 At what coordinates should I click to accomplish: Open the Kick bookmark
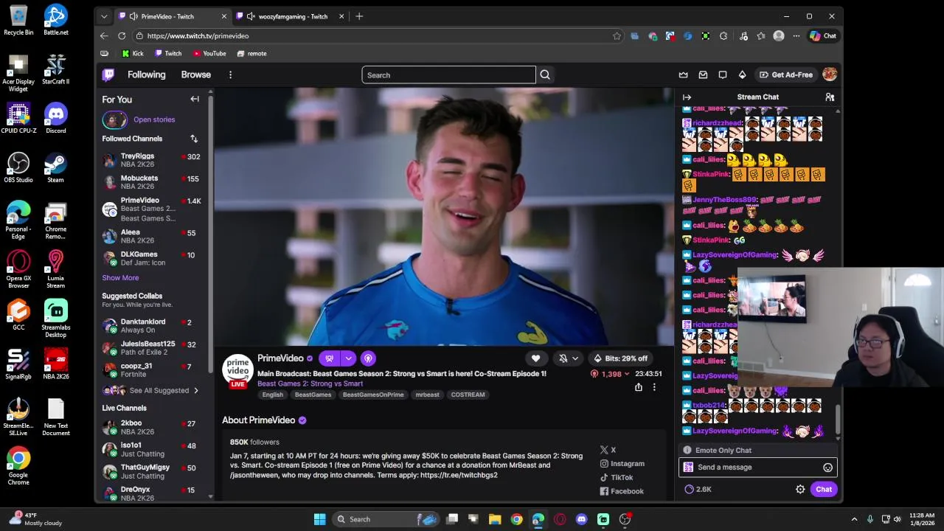coord(133,53)
